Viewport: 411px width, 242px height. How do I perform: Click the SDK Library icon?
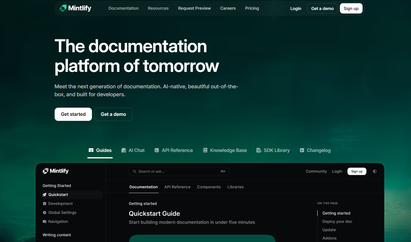coord(259,150)
